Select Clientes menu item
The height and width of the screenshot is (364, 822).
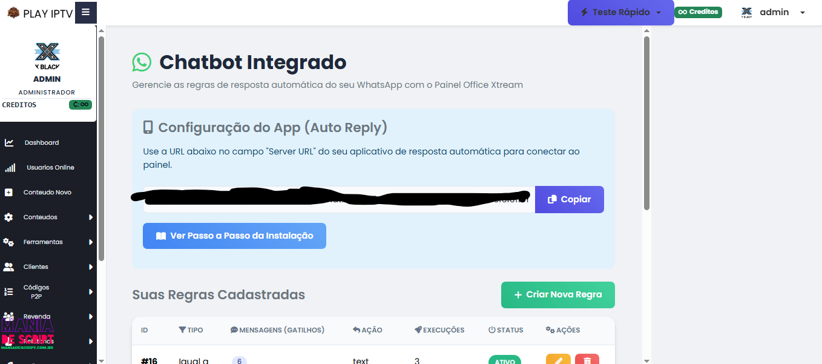tap(36, 267)
